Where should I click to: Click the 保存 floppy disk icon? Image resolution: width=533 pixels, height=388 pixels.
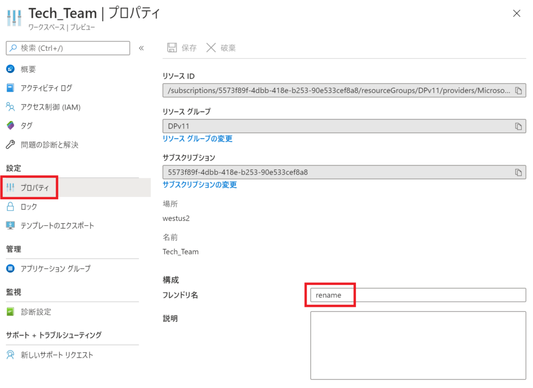tap(172, 47)
